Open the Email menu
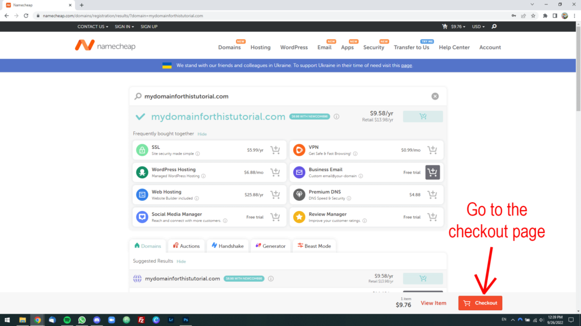The image size is (581, 326). [x=324, y=48]
